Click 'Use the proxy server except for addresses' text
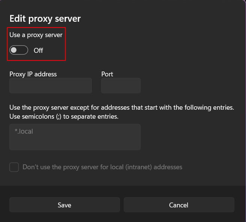The width and height of the screenshot is (246, 222). 121,107
